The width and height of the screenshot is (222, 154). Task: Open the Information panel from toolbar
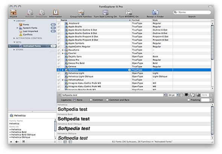pyautogui.click(x=56, y=12)
